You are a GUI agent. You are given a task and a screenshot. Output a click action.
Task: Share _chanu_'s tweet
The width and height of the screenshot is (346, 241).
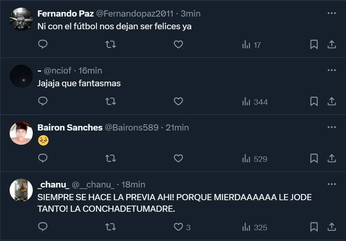331,227
